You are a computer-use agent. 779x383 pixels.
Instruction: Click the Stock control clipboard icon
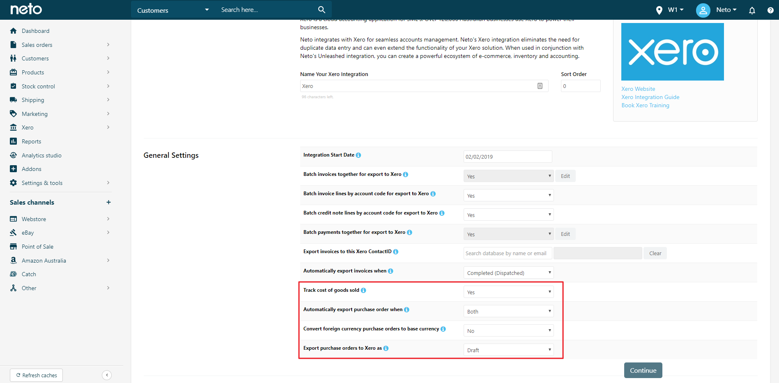[x=14, y=86]
